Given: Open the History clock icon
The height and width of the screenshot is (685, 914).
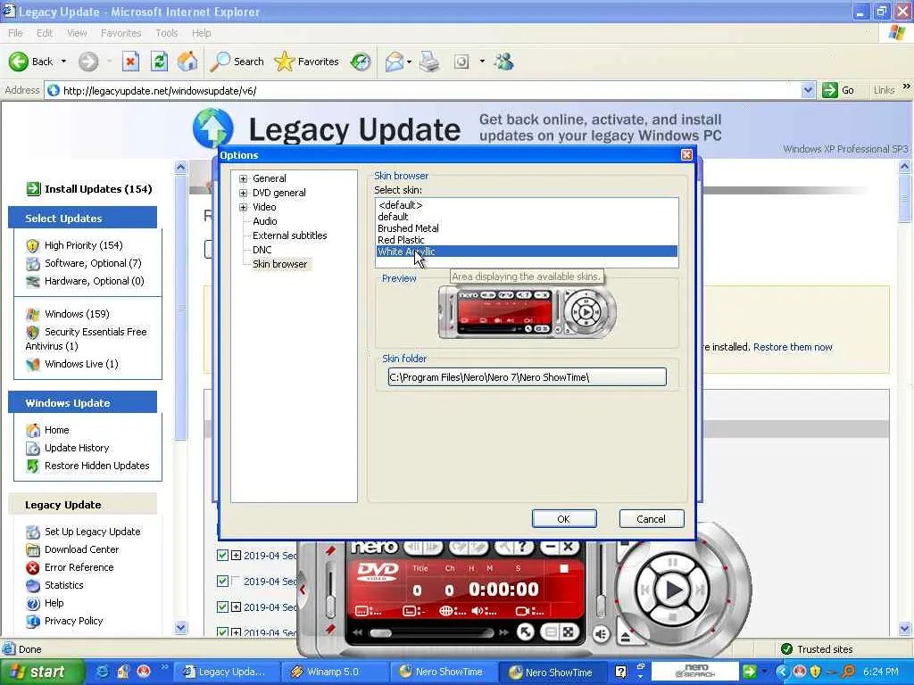Looking at the screenshot, I should [x=361, y=62].
